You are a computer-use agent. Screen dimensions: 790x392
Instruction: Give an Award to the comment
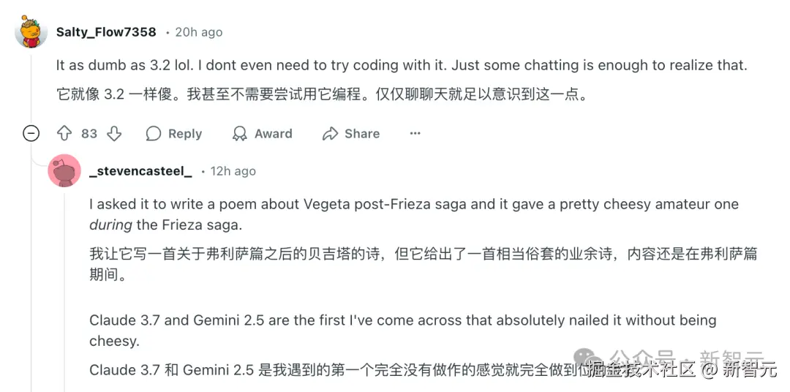click(262, 134)
